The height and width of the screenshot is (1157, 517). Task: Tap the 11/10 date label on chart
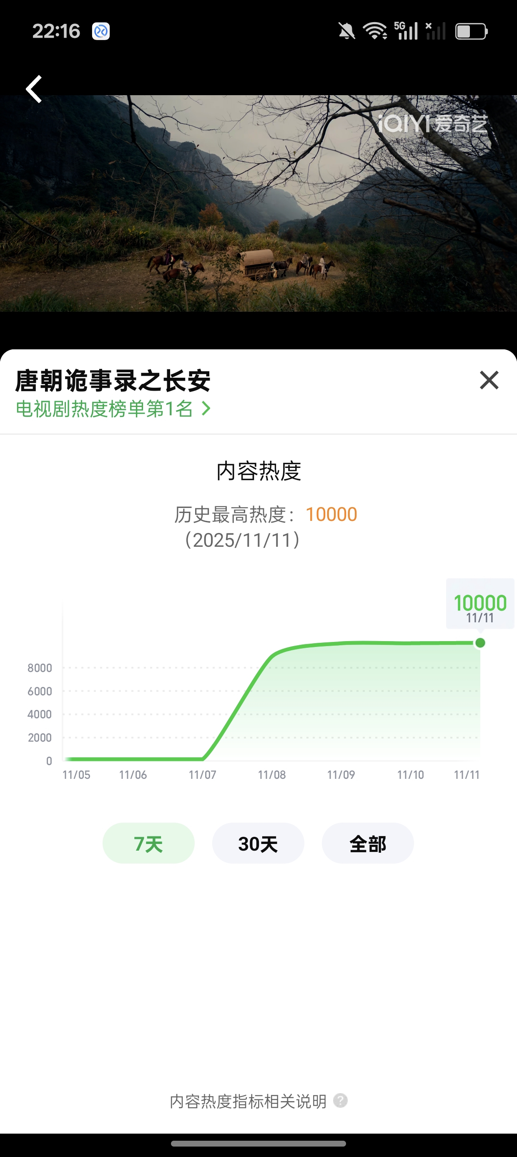pos(411,775)
